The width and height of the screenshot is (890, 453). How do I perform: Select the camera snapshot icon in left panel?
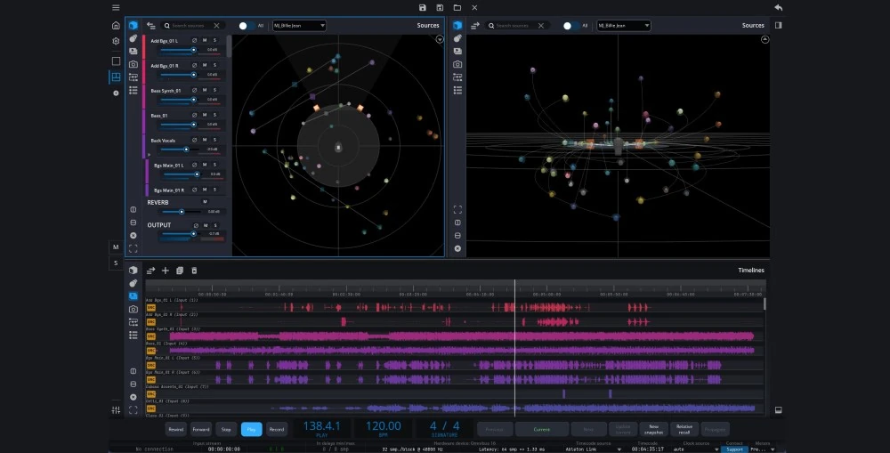pyautogui.click(x=133, y=65)
